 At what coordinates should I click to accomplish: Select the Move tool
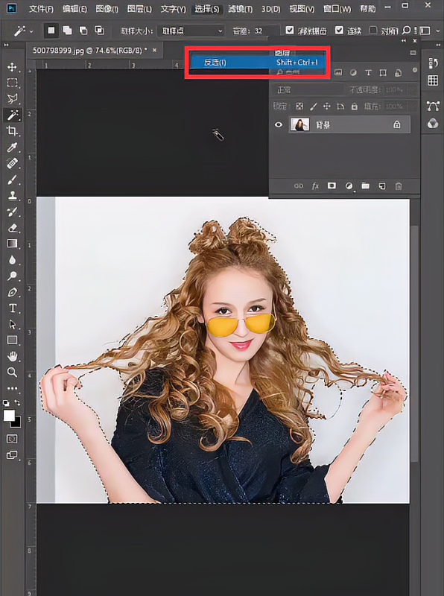point(12,67)
